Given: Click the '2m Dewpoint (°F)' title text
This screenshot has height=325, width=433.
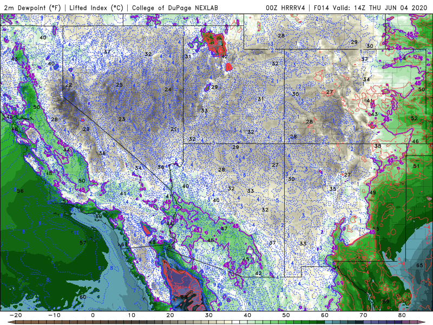Looking at the screenshot, I should 32,8.
